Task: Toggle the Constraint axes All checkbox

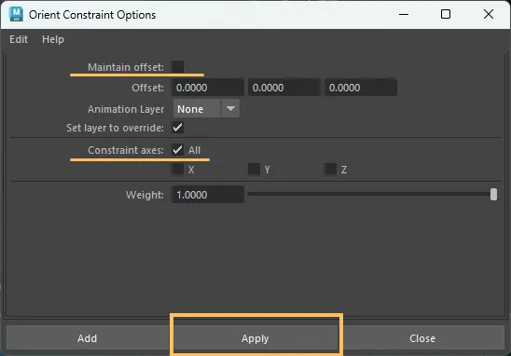Action: point(177,150)
